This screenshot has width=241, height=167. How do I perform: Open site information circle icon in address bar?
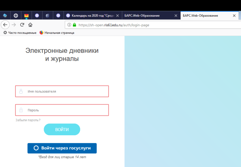[x=69, y=25]
